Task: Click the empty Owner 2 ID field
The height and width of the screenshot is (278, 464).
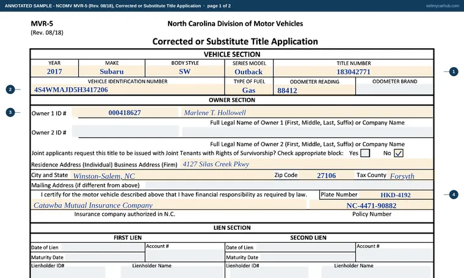Action: (125, 131)
